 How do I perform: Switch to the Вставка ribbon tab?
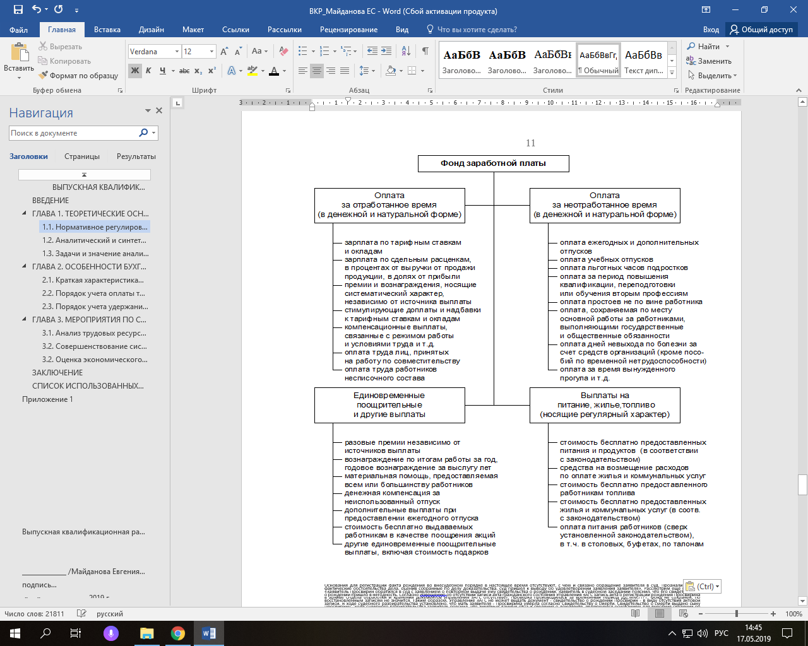(x=107, y=30)
